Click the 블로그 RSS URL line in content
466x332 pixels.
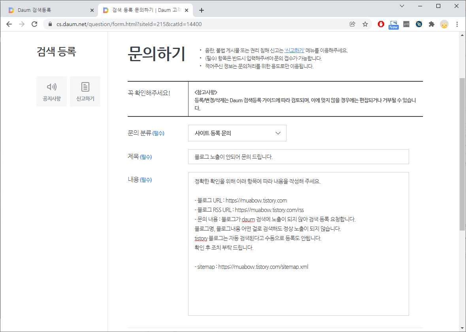pyautogui.click(x=249, y=210)
